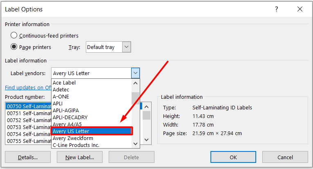
Task: Choose A-ONE from vendor list
Action: [92, 97]
